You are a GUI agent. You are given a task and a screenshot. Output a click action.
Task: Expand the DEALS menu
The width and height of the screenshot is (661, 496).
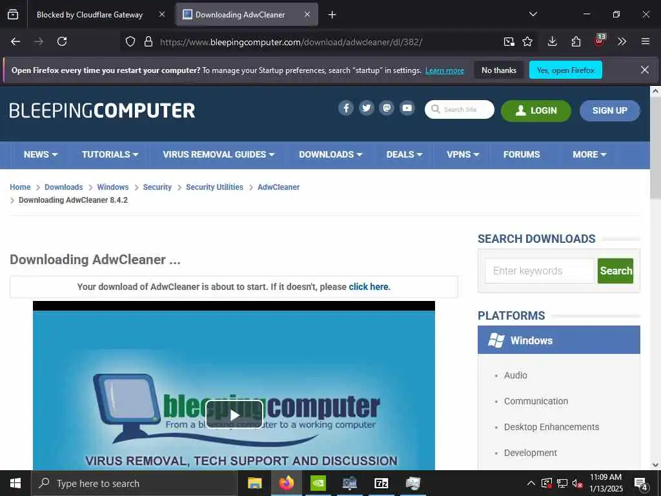tap(404, 155)
